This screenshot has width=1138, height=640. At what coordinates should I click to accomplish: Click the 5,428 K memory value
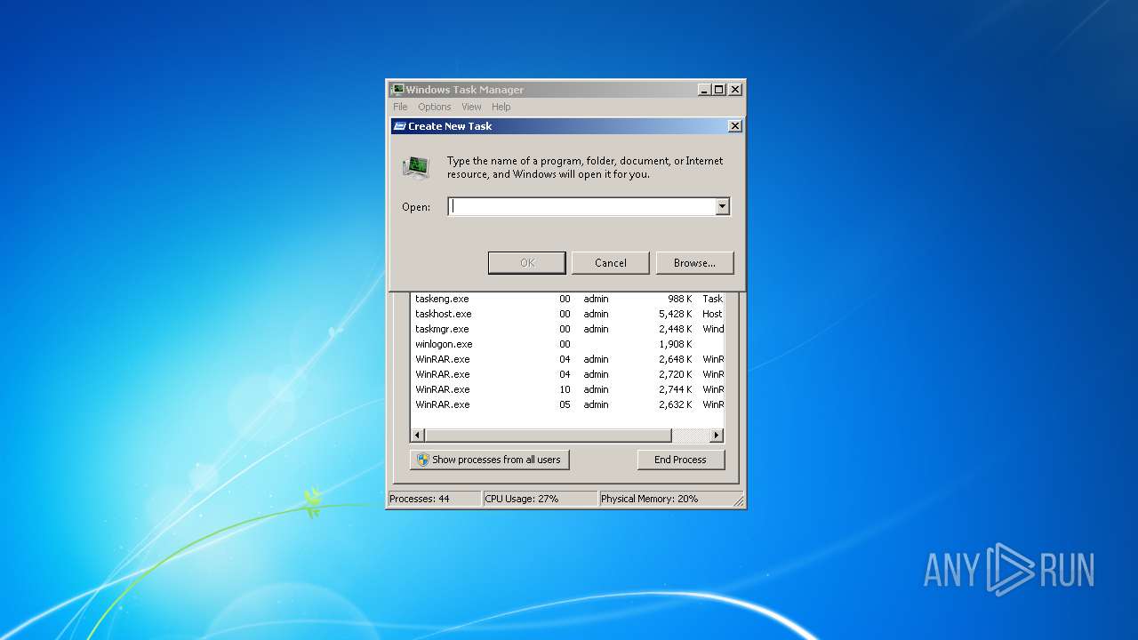pyautogui.click(x=675, y=314)
